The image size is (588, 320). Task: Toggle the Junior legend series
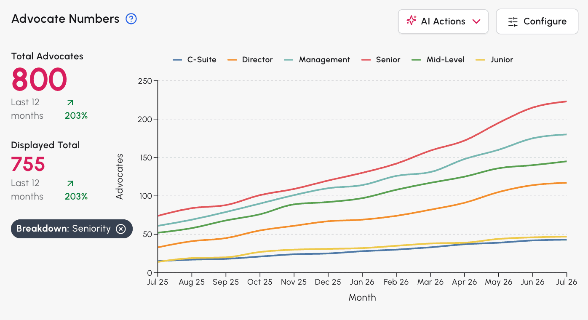pyautogui.click(x=494, y=60)
